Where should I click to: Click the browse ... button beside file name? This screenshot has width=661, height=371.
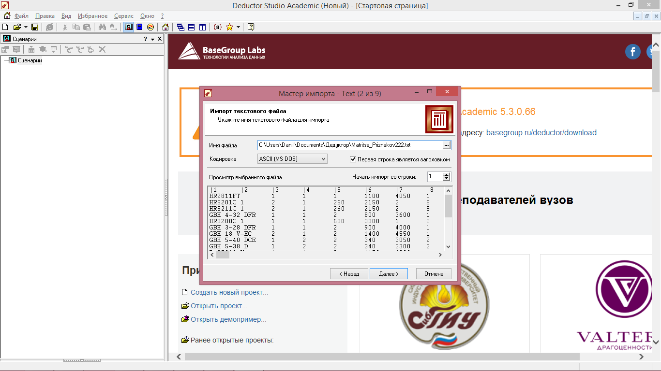tap(447, 145)
